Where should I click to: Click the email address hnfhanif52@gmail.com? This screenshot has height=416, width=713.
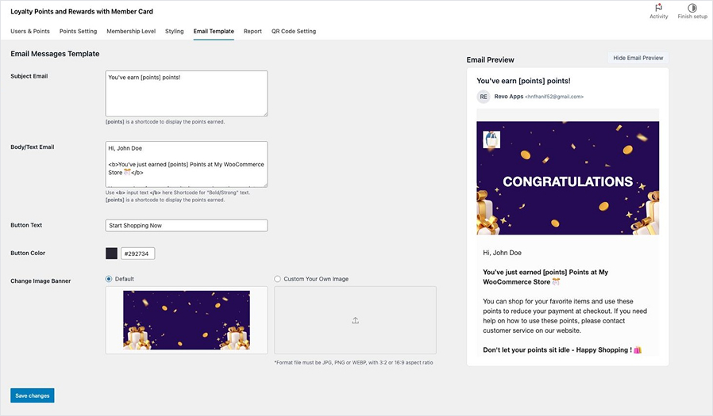click(554, 97)
